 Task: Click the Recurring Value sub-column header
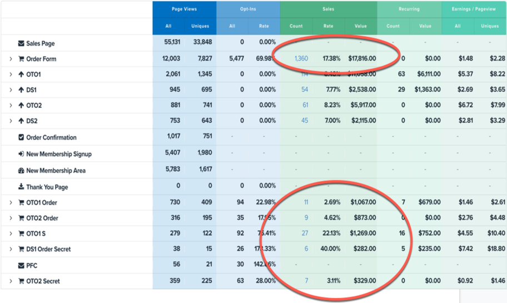(x=425, y=26)
